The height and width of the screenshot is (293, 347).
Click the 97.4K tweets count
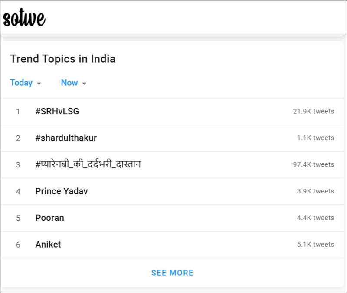[x=314, y=164]
